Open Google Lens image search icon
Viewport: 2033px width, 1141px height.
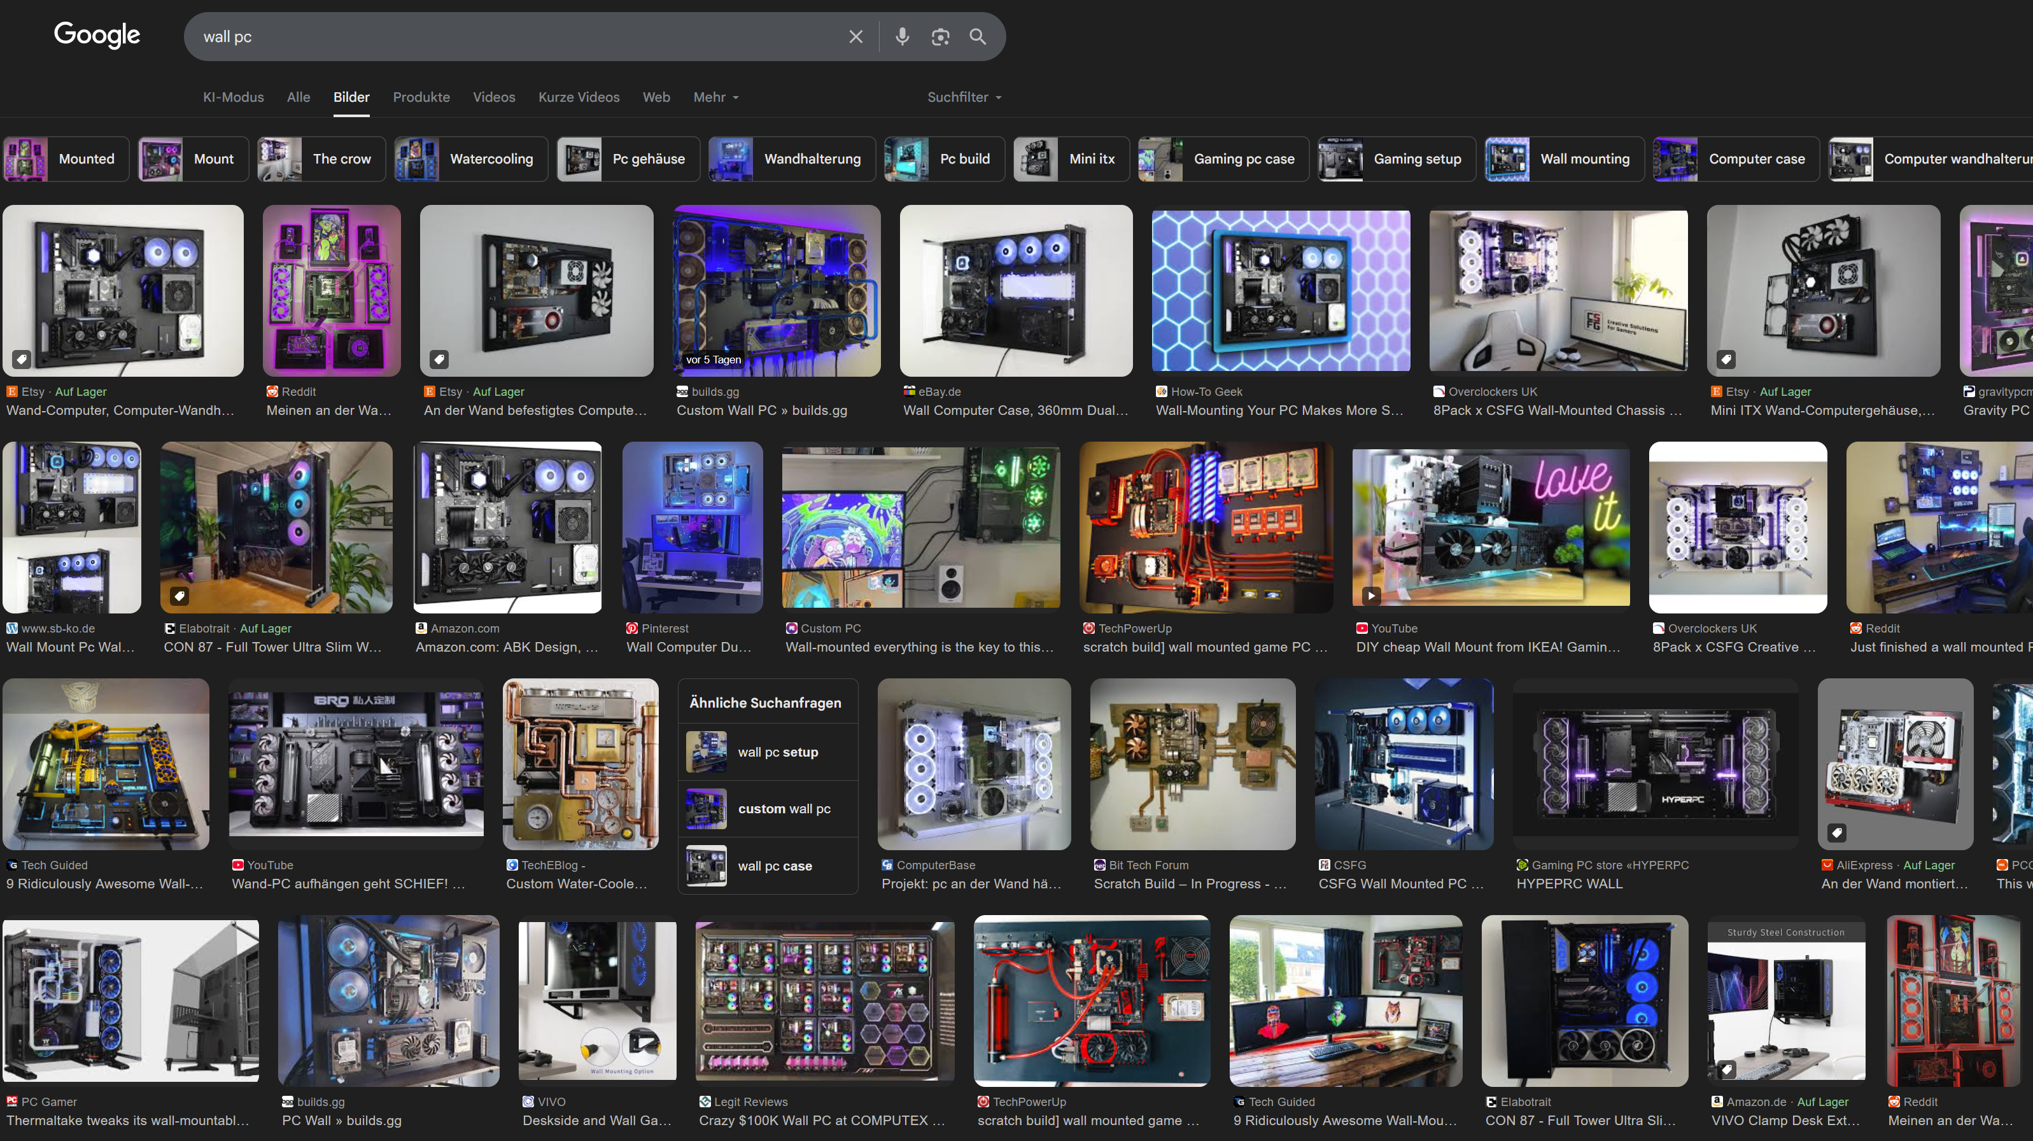tap(940, 36)
